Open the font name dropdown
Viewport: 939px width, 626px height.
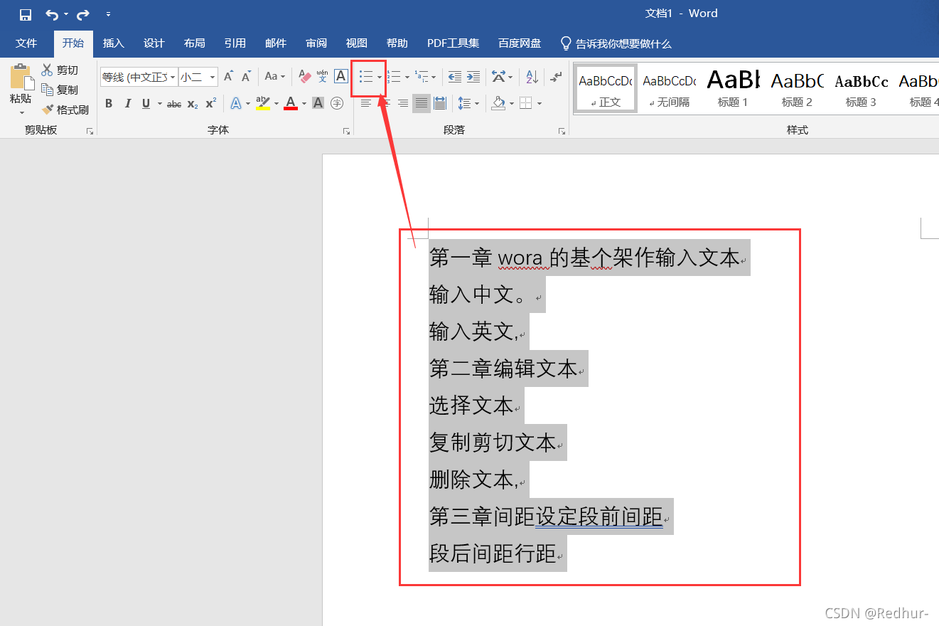click(171, 76)
